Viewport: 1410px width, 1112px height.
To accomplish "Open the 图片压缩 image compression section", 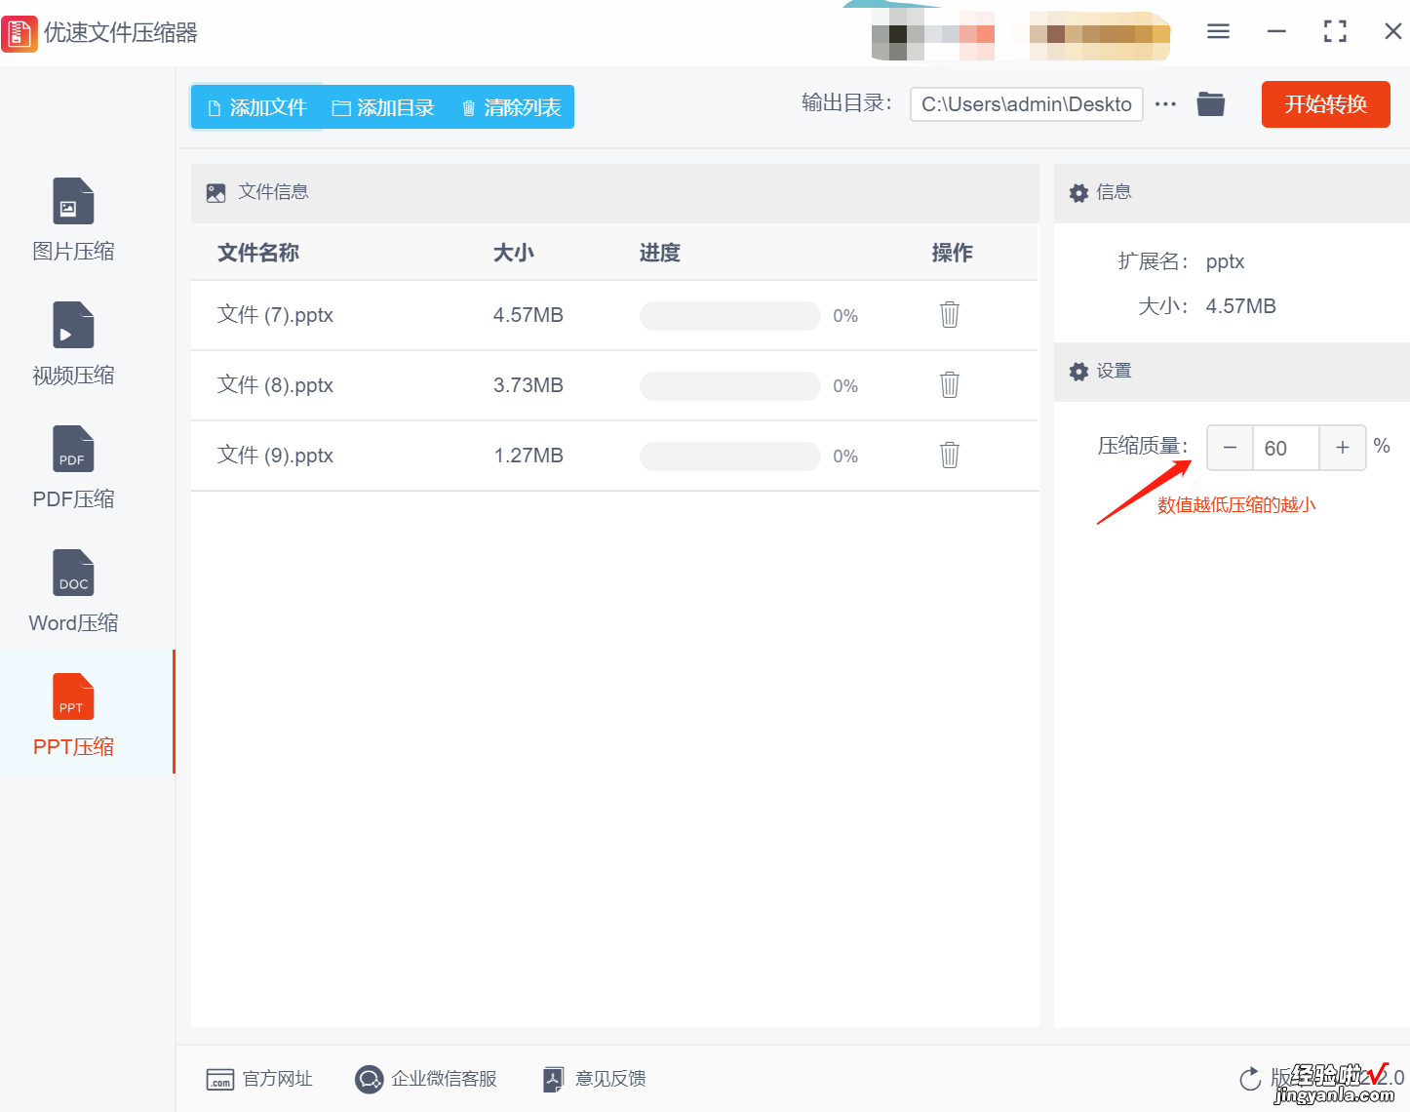I will pos(73,220).
